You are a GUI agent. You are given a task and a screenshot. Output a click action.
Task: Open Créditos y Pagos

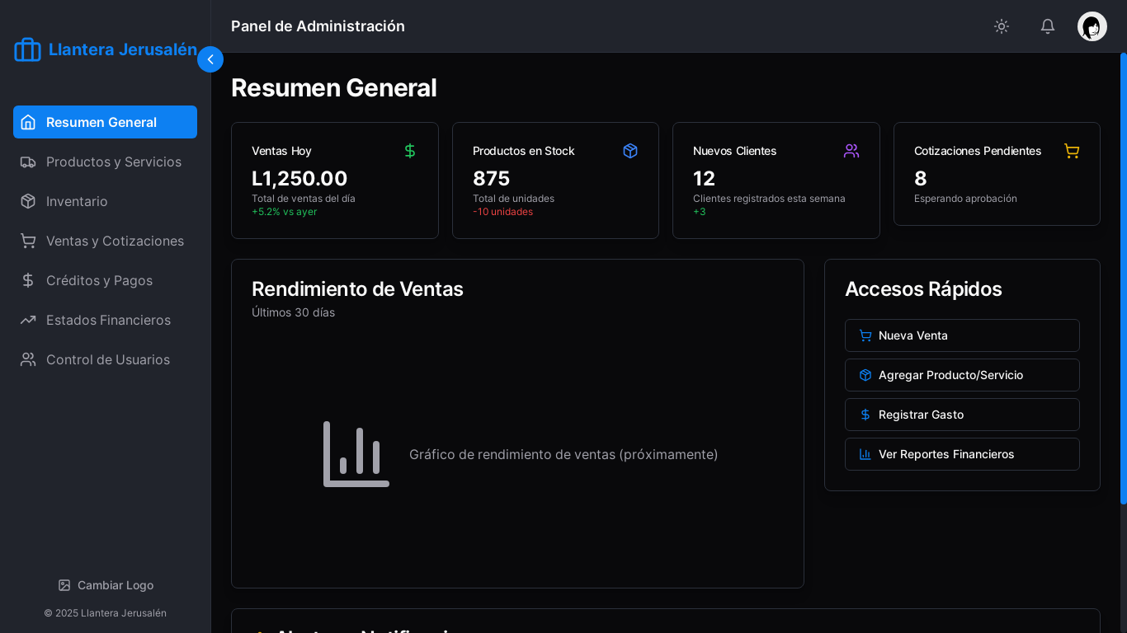[105, 280]
